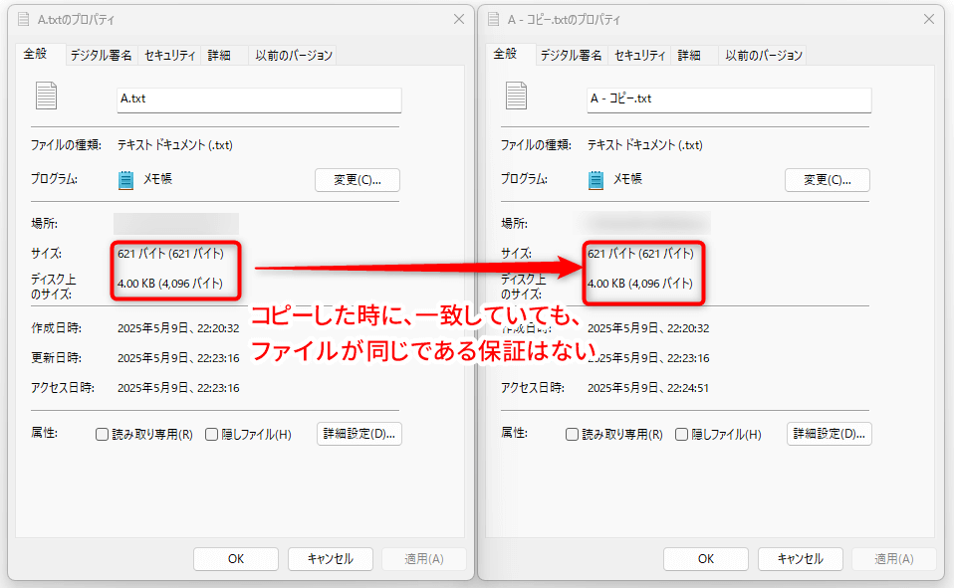This screenshot has width=954, height=588.
Task: Confirm with OK in A.txt properties
Action: 236,559
